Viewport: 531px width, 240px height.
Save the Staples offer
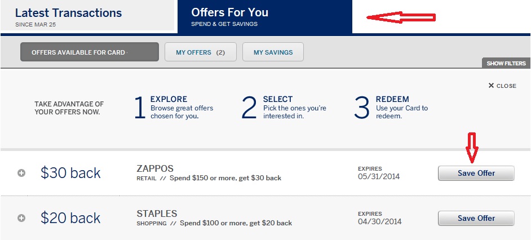pos(476,218)
